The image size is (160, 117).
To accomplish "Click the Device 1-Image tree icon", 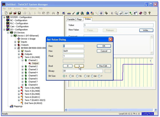I will click(19, 39).
